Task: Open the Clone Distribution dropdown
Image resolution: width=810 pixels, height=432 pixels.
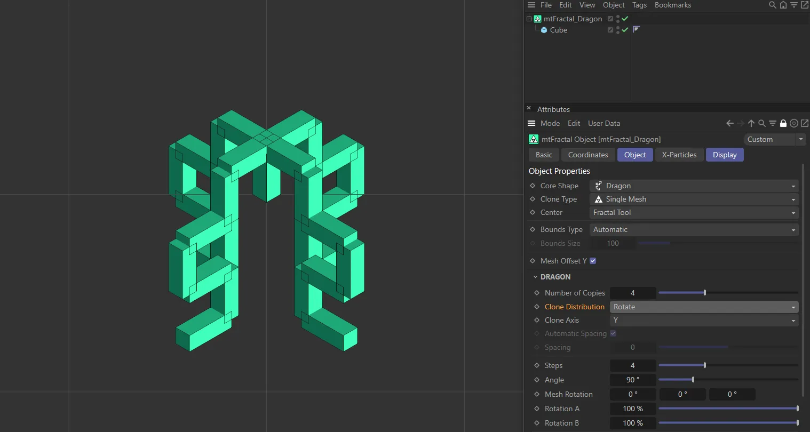Action: (704, 307)
